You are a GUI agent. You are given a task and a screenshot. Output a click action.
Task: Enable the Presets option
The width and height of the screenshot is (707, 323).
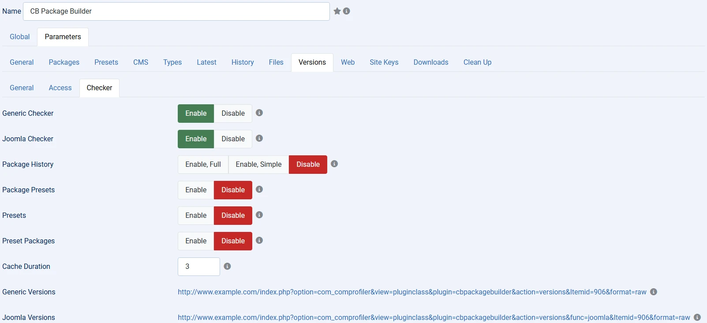click(x=196, y=216)
